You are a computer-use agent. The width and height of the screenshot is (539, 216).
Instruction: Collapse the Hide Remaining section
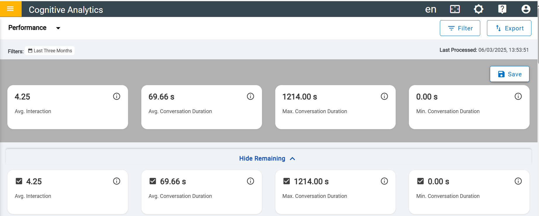coord(267,158)
